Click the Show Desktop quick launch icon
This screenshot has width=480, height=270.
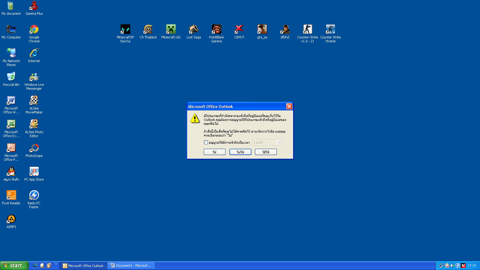(35, 265)
